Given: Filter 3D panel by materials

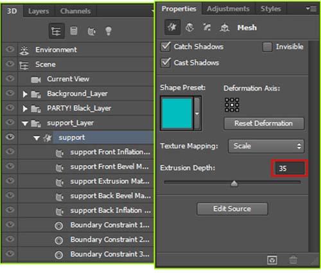Looking at the screenshot, I should pyautogui.click(x=92, y=31).
